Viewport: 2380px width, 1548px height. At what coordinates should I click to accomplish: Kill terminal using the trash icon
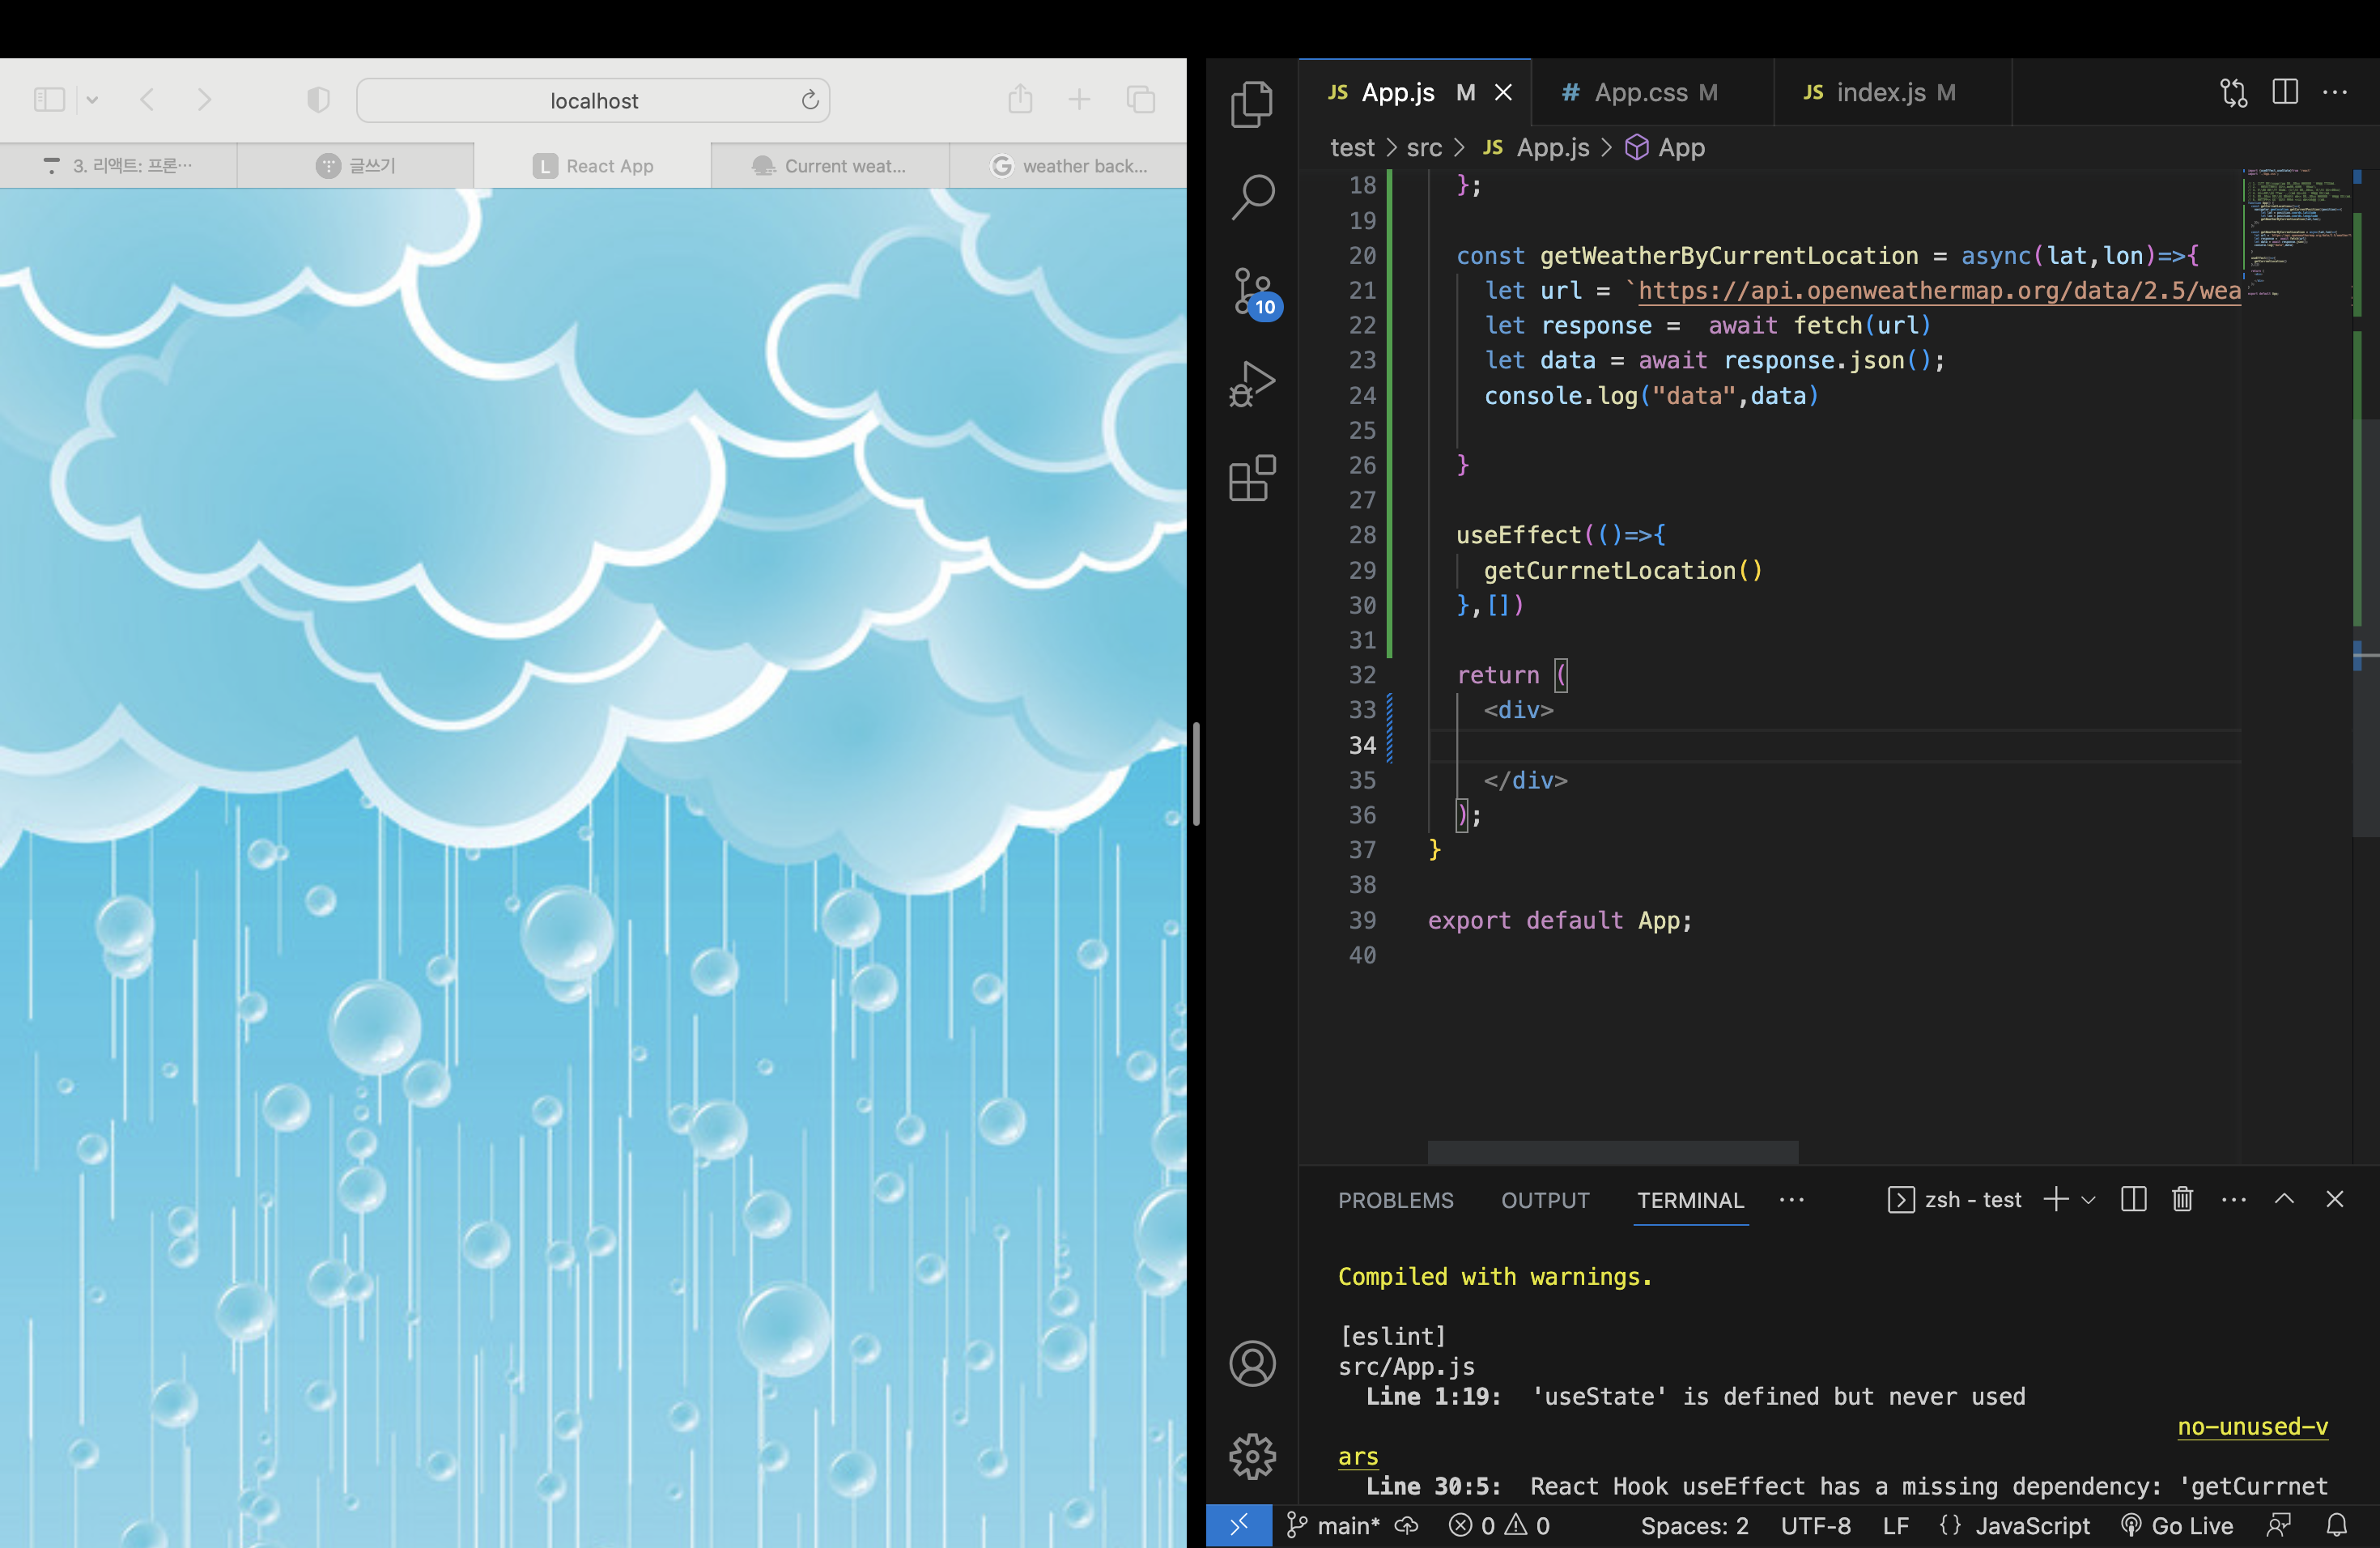[2182, 1199]
